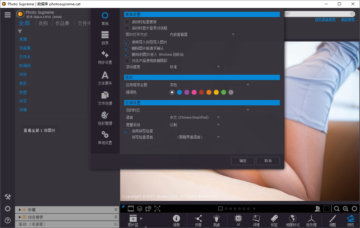The width and height of the screenshot is (360, 228).
Task: Choose the green accent color
Action: point(224,92)
